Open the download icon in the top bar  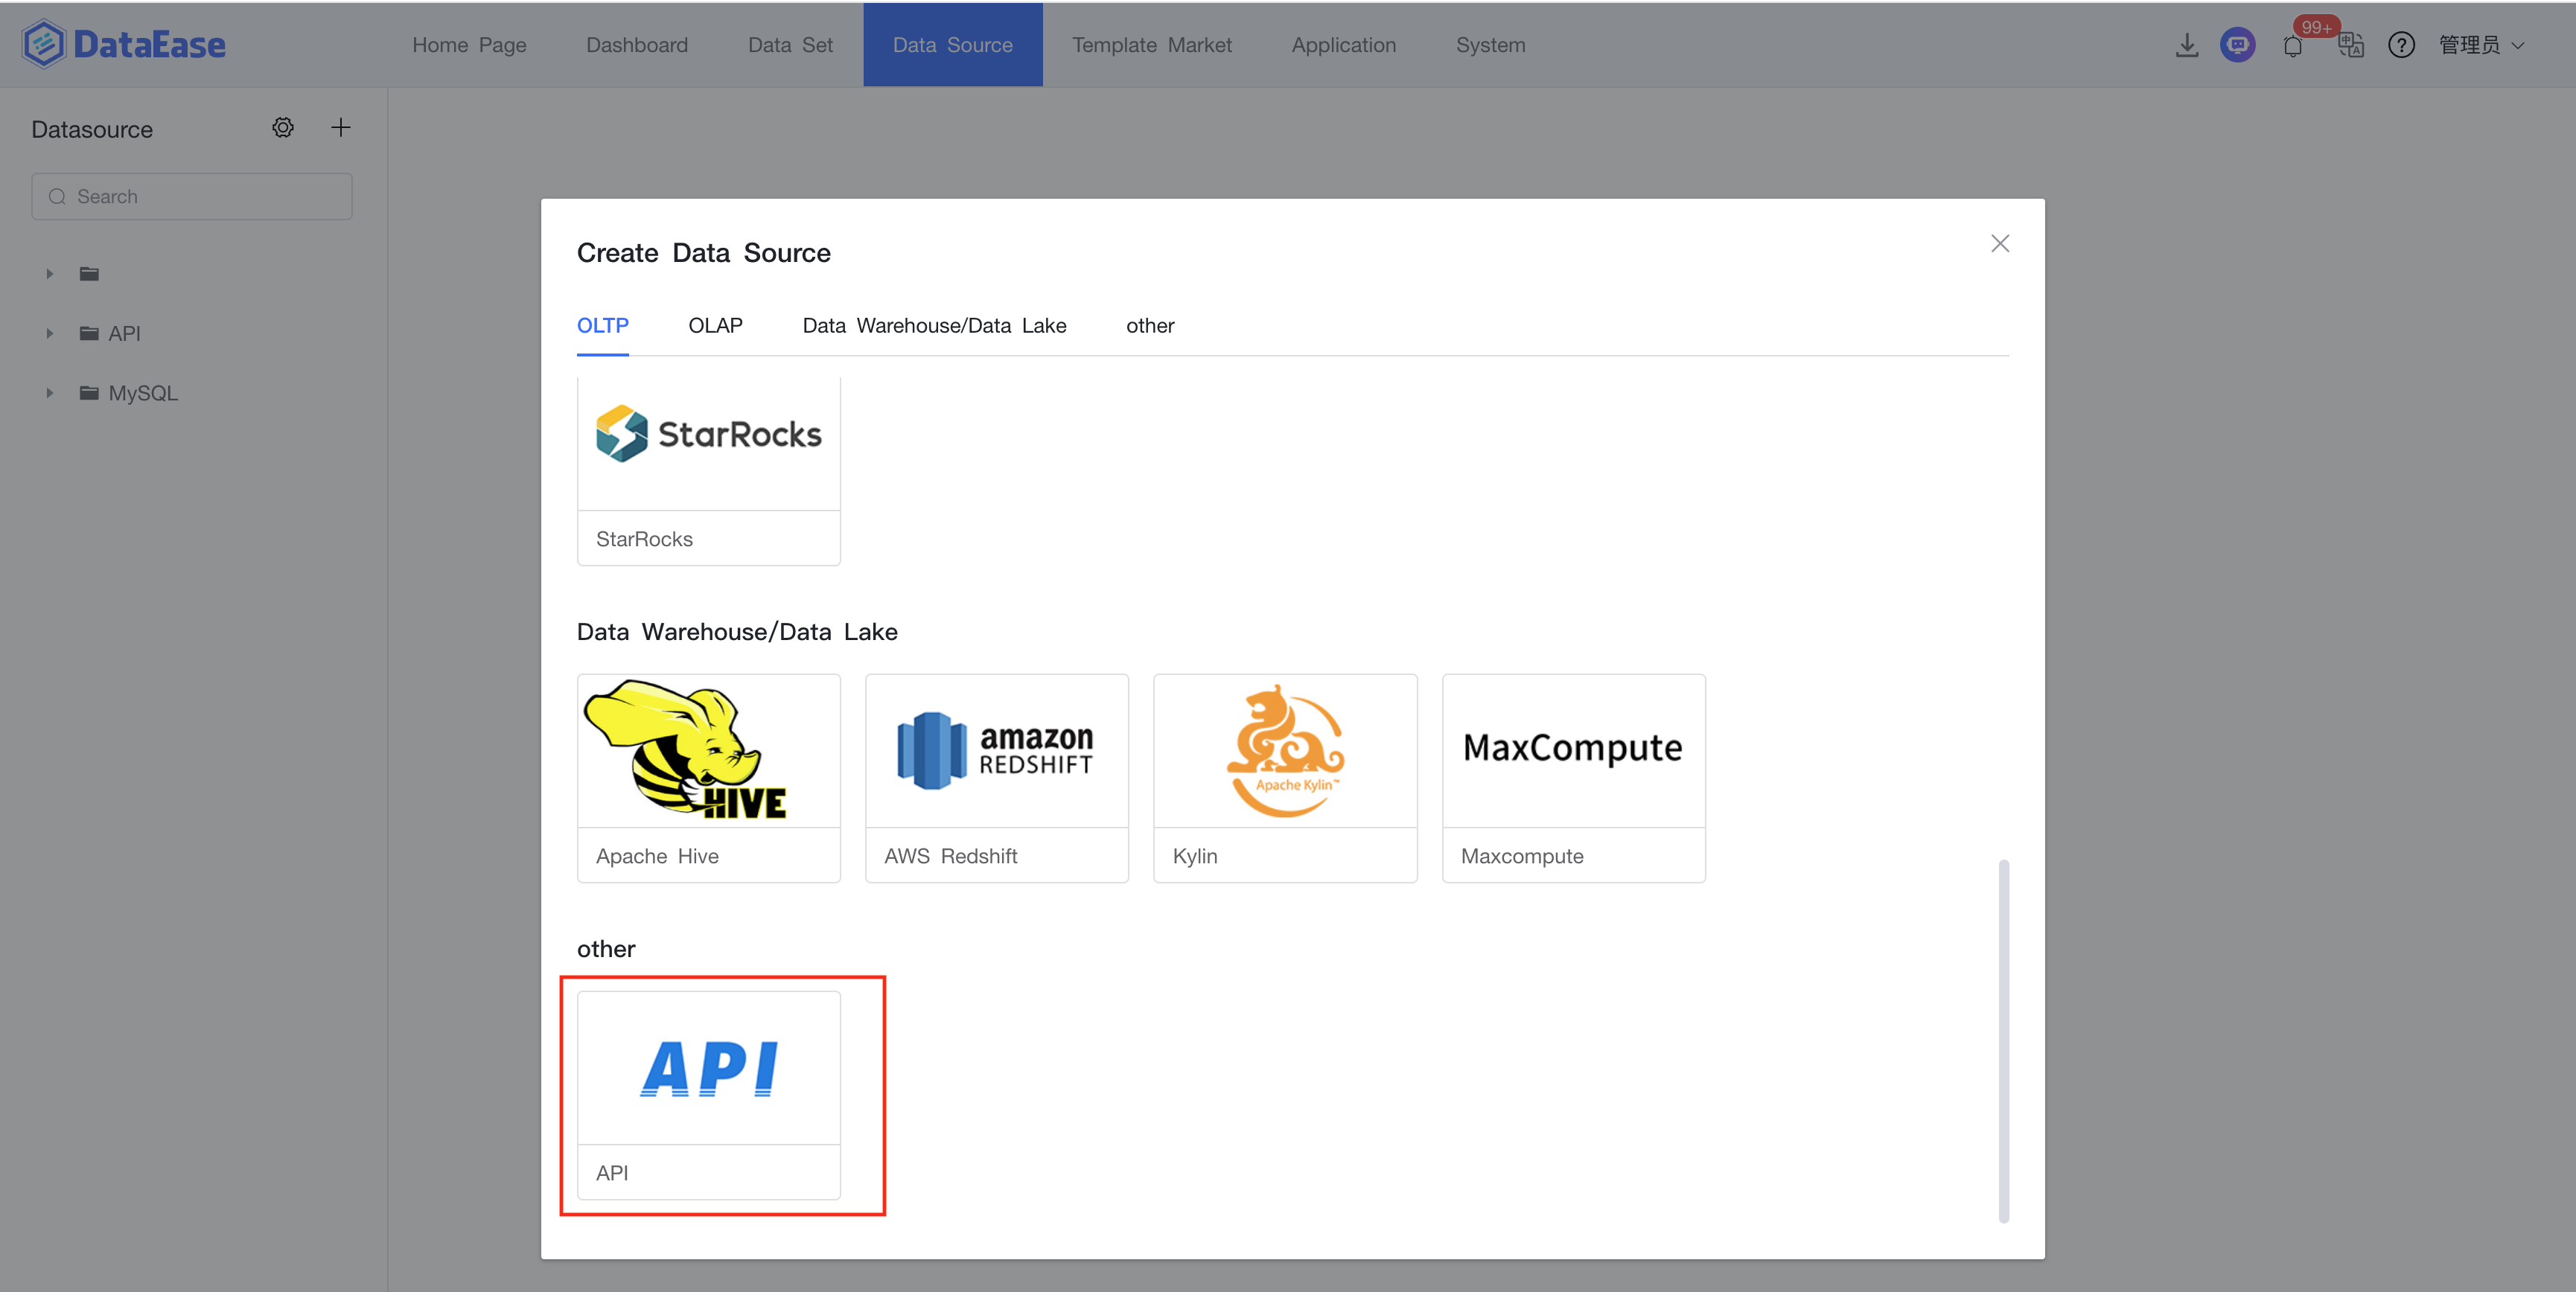pyautogui.click(x=2186, y=45)
